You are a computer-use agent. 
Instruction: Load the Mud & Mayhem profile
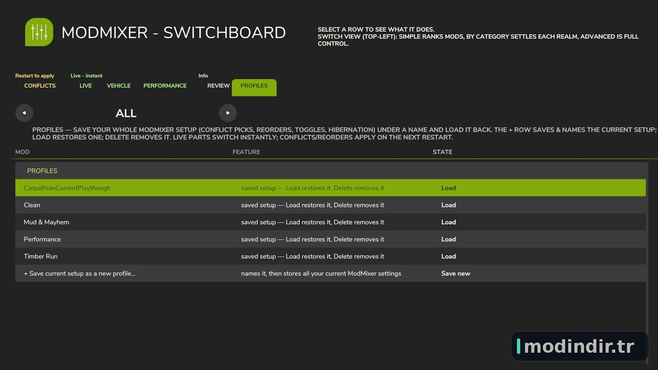[449, 222]
